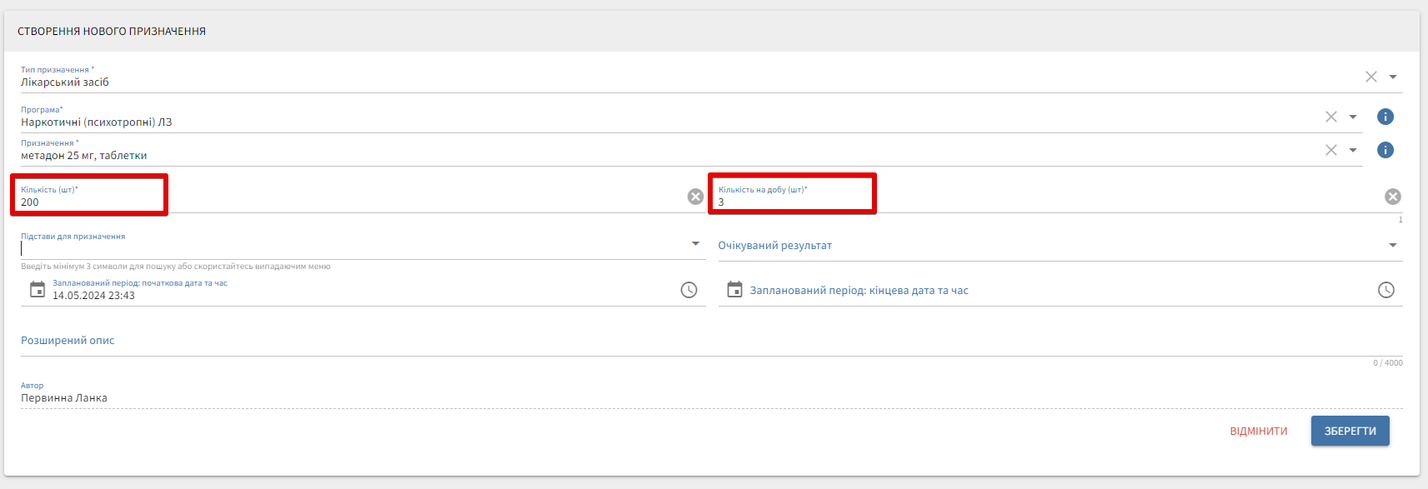This screenshot has height=489, width=1428.
Task: Clear the Кількість на добу value
Action: (x=1392, y=197)
